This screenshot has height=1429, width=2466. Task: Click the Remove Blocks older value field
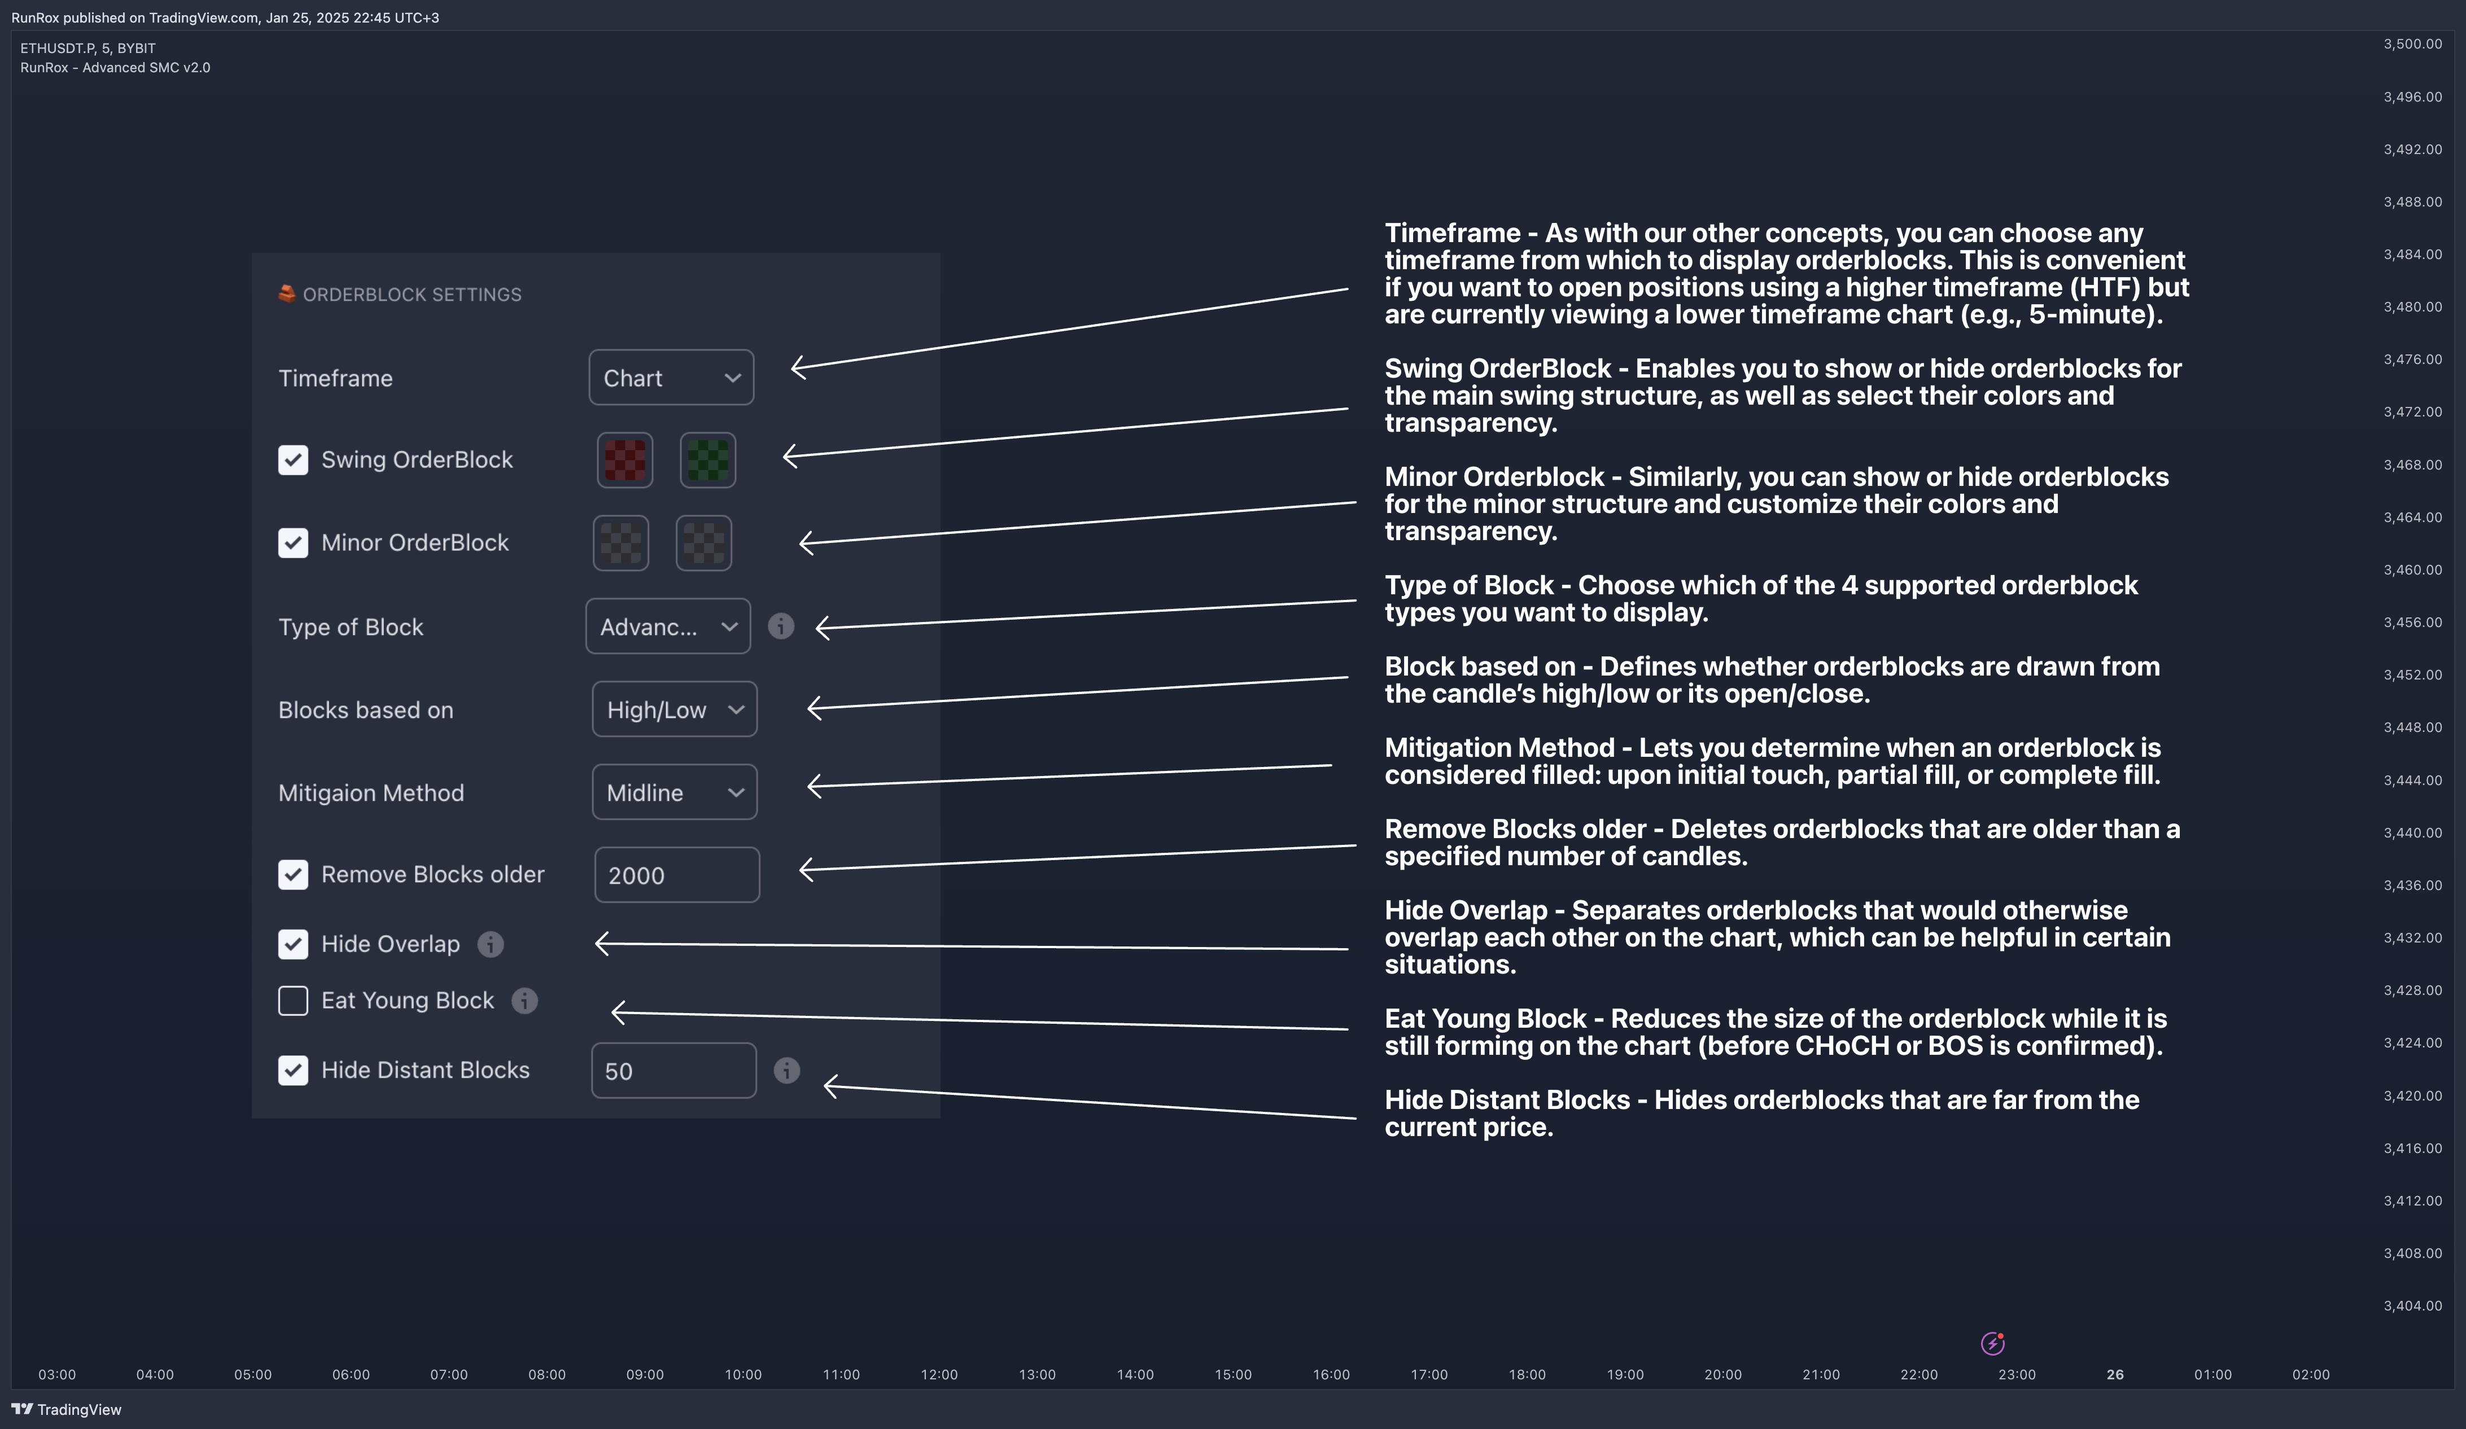click(676, 874)
